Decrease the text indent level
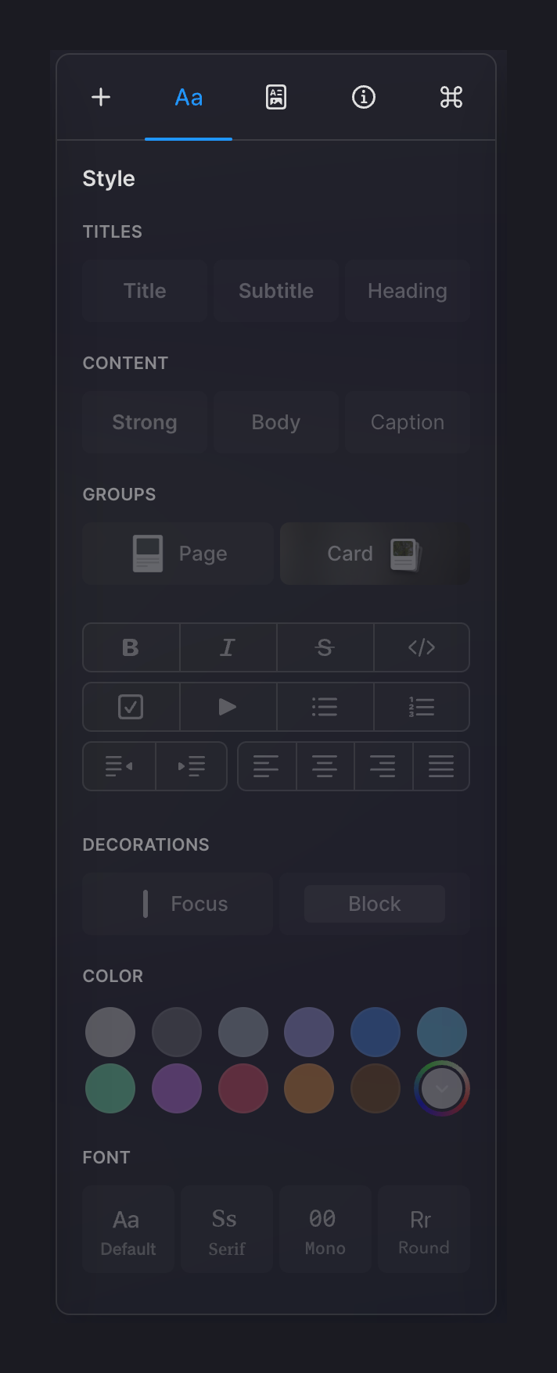 (x=119, y=766)
